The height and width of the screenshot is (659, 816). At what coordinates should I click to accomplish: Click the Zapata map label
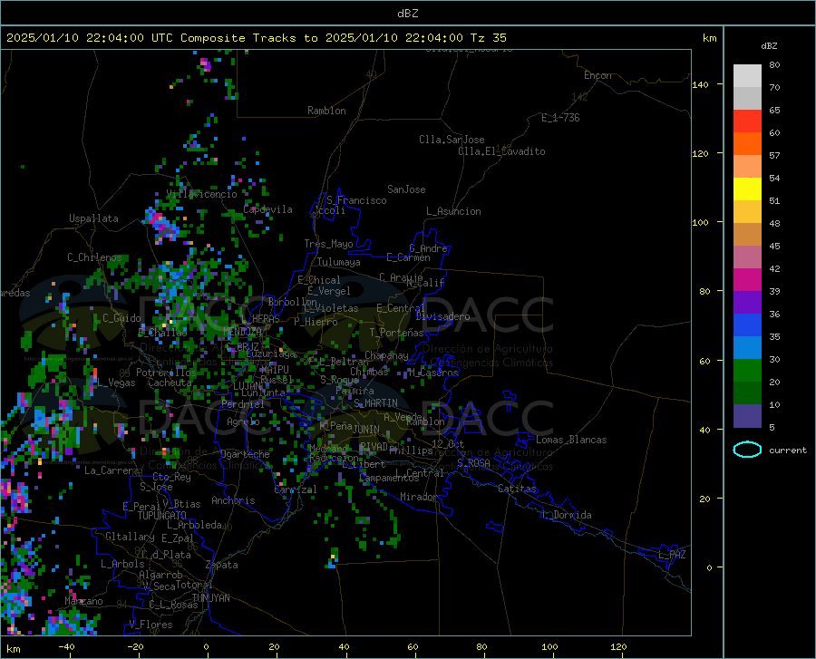(222, 565)
